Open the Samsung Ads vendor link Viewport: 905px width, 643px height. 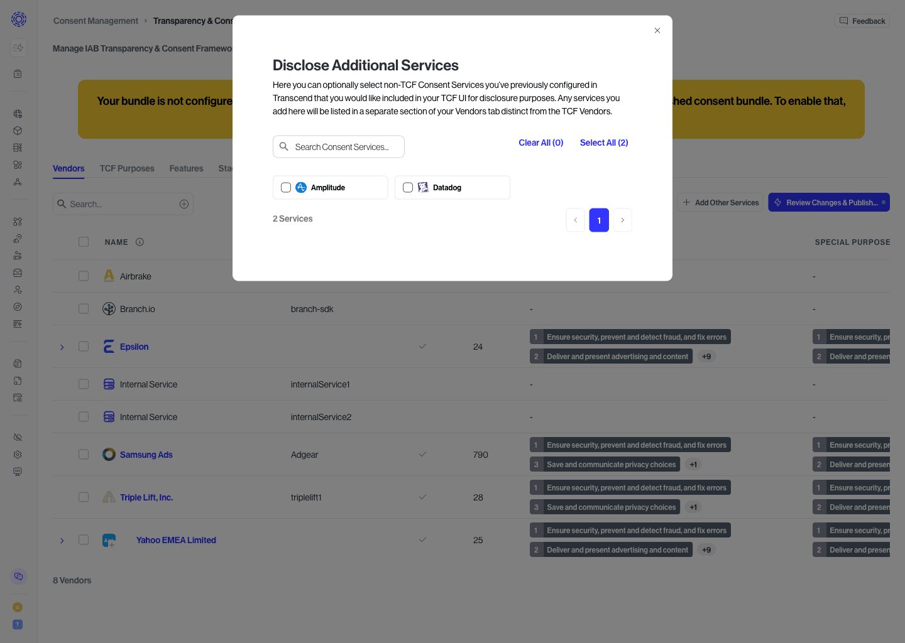point(146,455)
